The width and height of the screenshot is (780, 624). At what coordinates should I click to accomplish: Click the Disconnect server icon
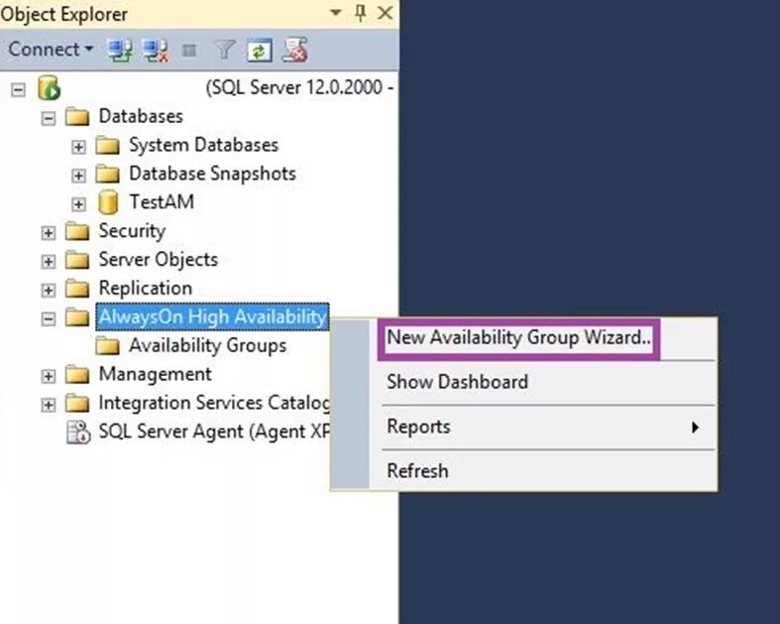156,50
